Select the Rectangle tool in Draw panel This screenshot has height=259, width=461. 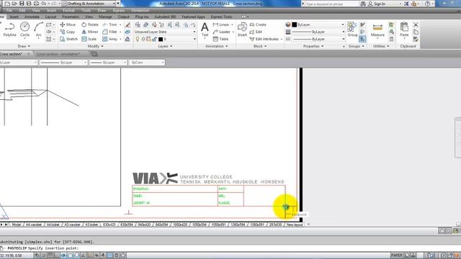coord(49,24)
